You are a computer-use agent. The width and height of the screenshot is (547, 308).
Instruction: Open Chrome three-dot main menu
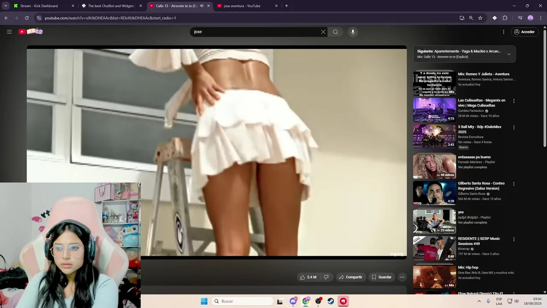[541, 18]
